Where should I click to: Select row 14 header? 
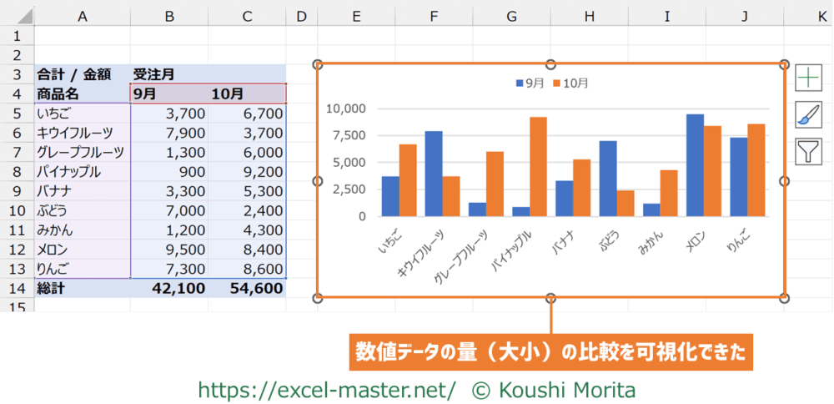click(x=17, y=288)
